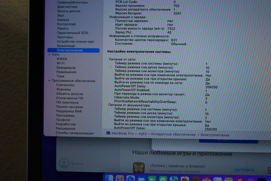The width and height of the screenshot is (271, 181).
Task: Select Разработчик in the sidebar
Action: [66, 124]
